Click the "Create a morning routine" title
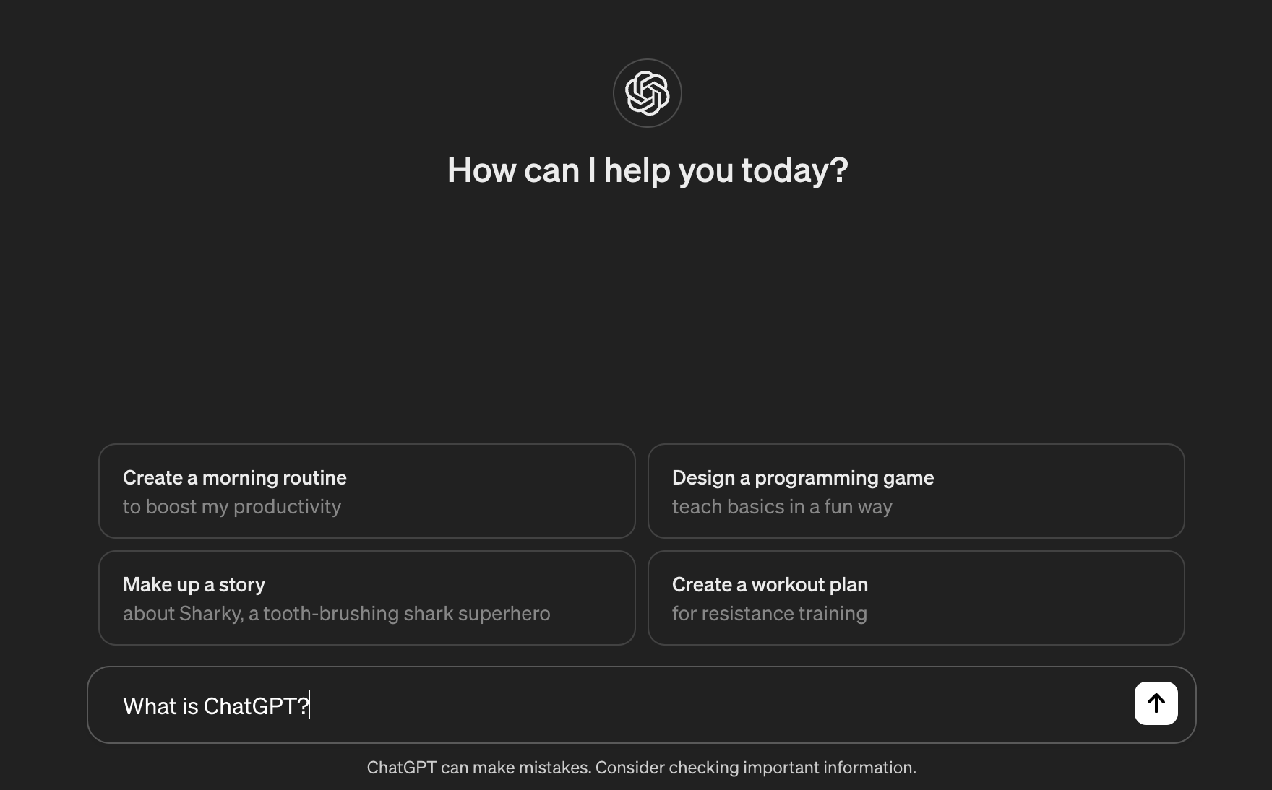The width and height of the screenshot is (1272, 790). (234, 478)
